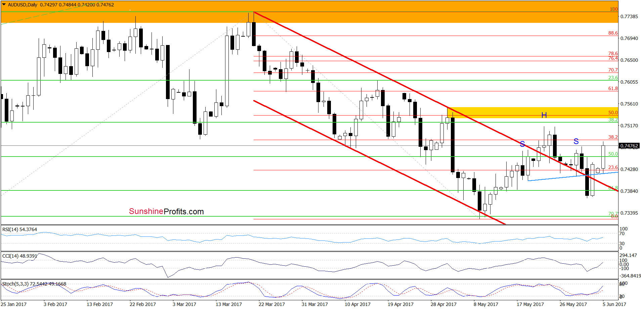Click the 0.73395 price axis label
Image resolution: width=641 pixels, height=309 pixels.
tap(629, 213)
